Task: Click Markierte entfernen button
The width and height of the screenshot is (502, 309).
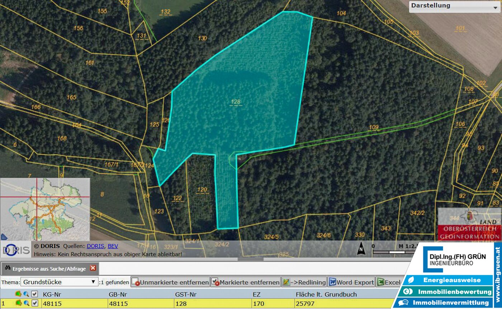Action: click(x=246, y=282)
